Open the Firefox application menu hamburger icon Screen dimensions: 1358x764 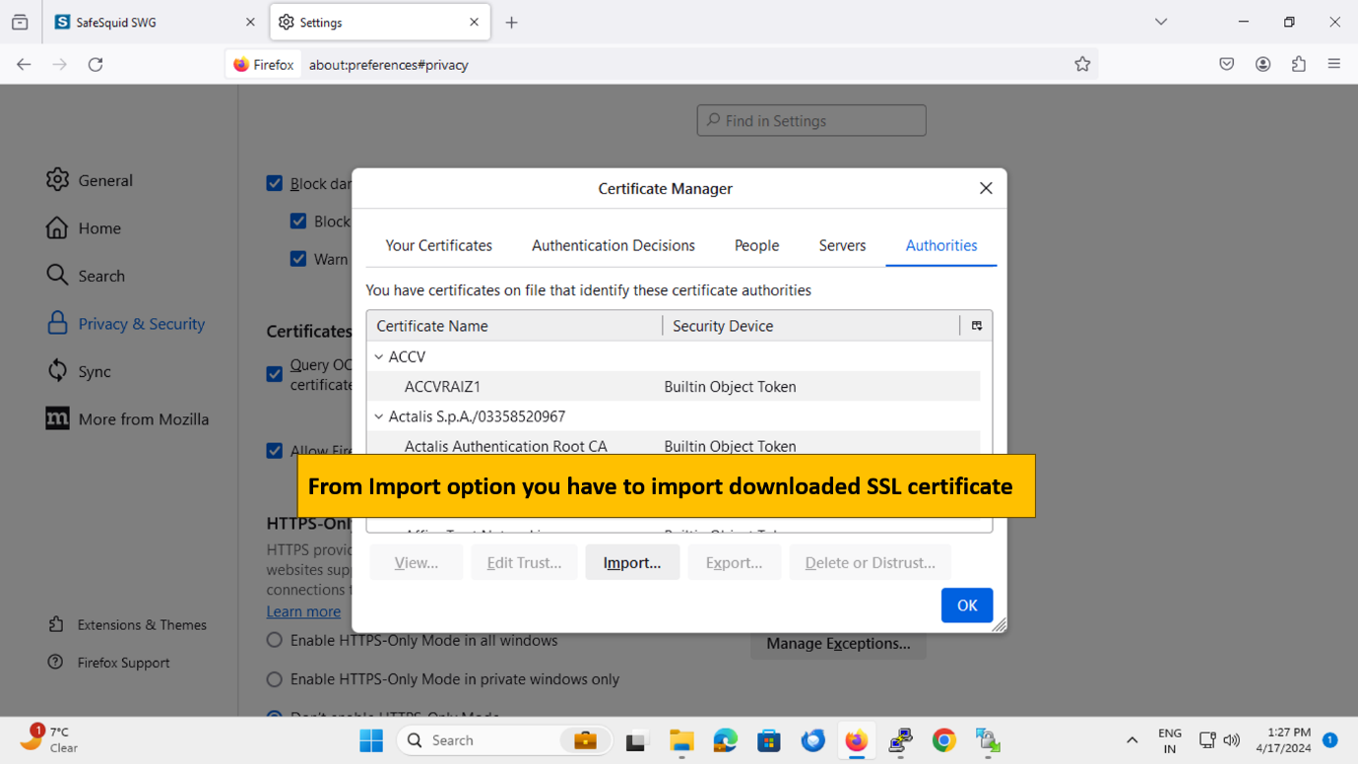[1334, 64]
